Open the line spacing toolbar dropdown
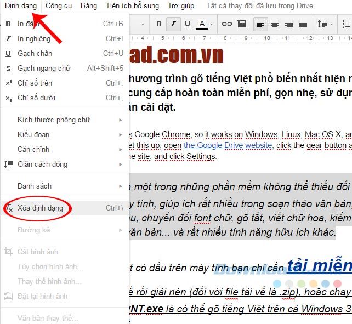This screenshot has height=324, width=352. [324, 24]
